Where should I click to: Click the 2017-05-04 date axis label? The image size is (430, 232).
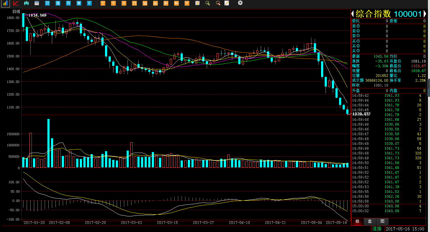click(x=311, y=223)
